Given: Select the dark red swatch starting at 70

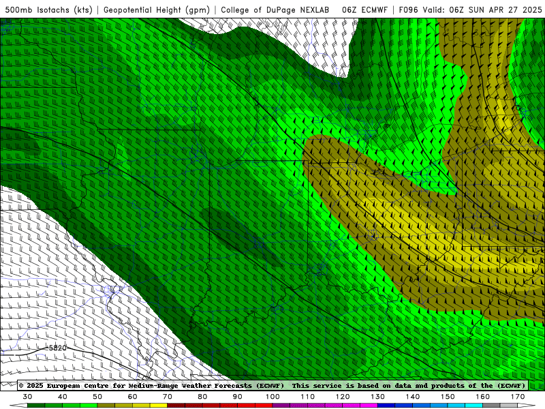Looking at the screenshot, I should click(x=176, y=405).
